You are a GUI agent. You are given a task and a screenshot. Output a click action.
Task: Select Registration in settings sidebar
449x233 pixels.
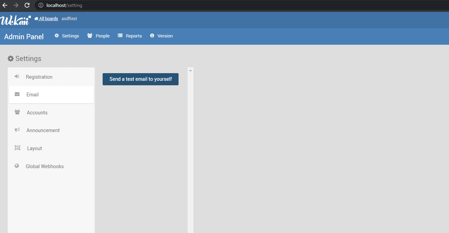pos(51,77)
